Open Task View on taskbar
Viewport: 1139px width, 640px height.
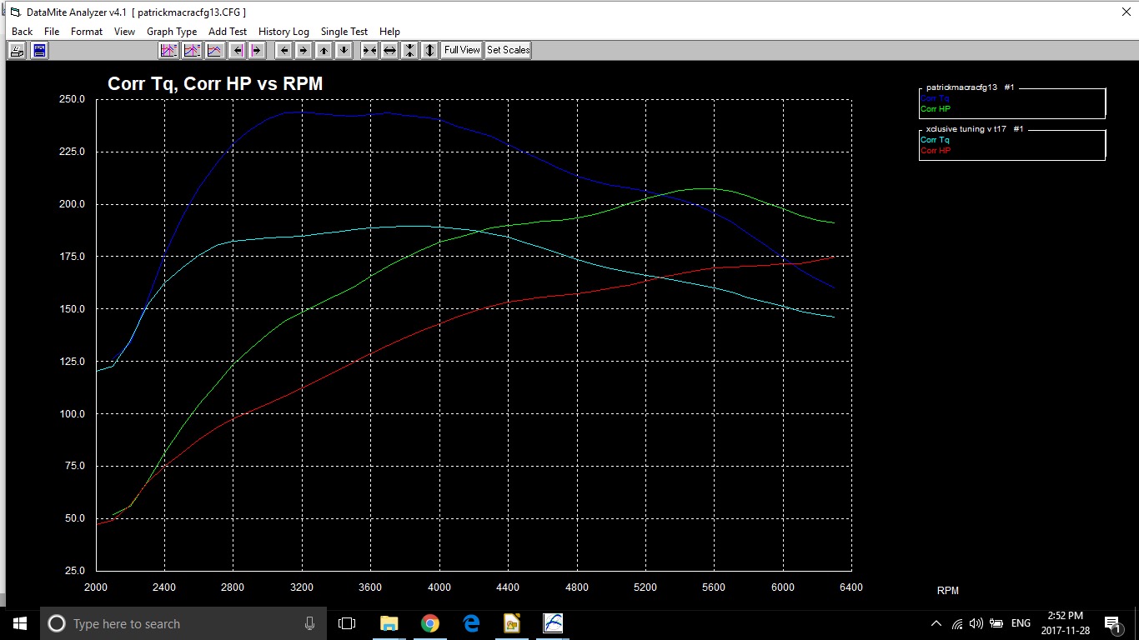coord(347,623)
